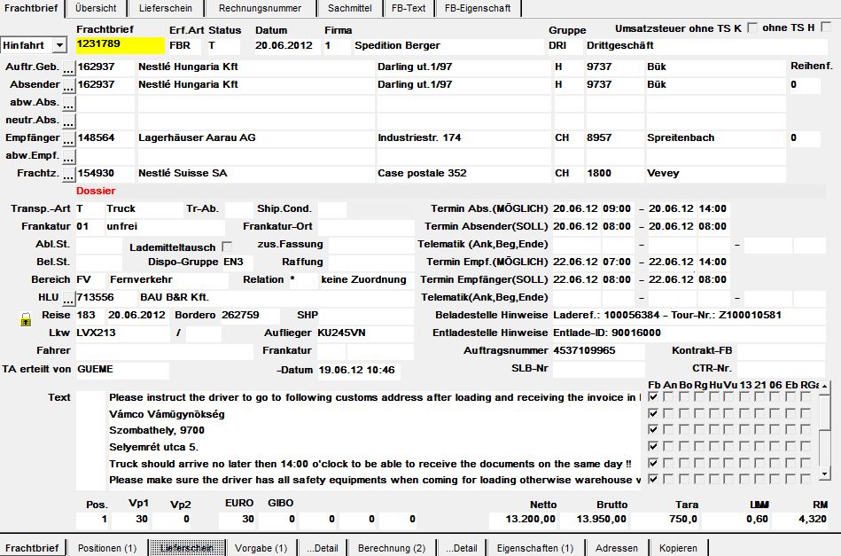Switch to the Übersicht tab
Image resolution: width=841 pixels, height=556 pixels.
click(x=96, y=8)
